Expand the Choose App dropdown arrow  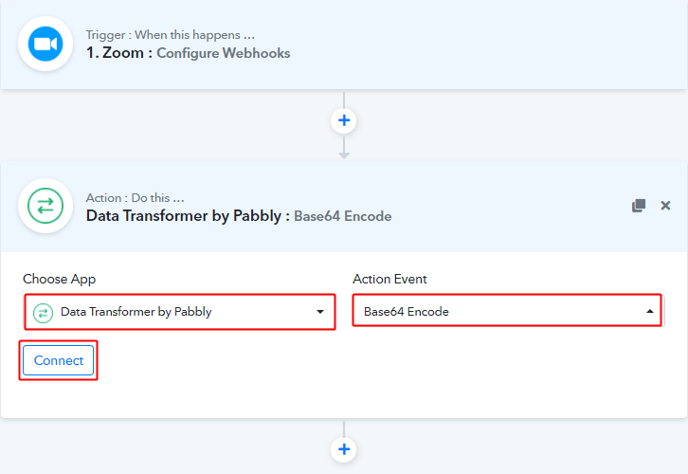(x=320, y=312)
